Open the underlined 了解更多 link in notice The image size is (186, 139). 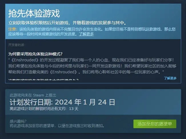86,34
